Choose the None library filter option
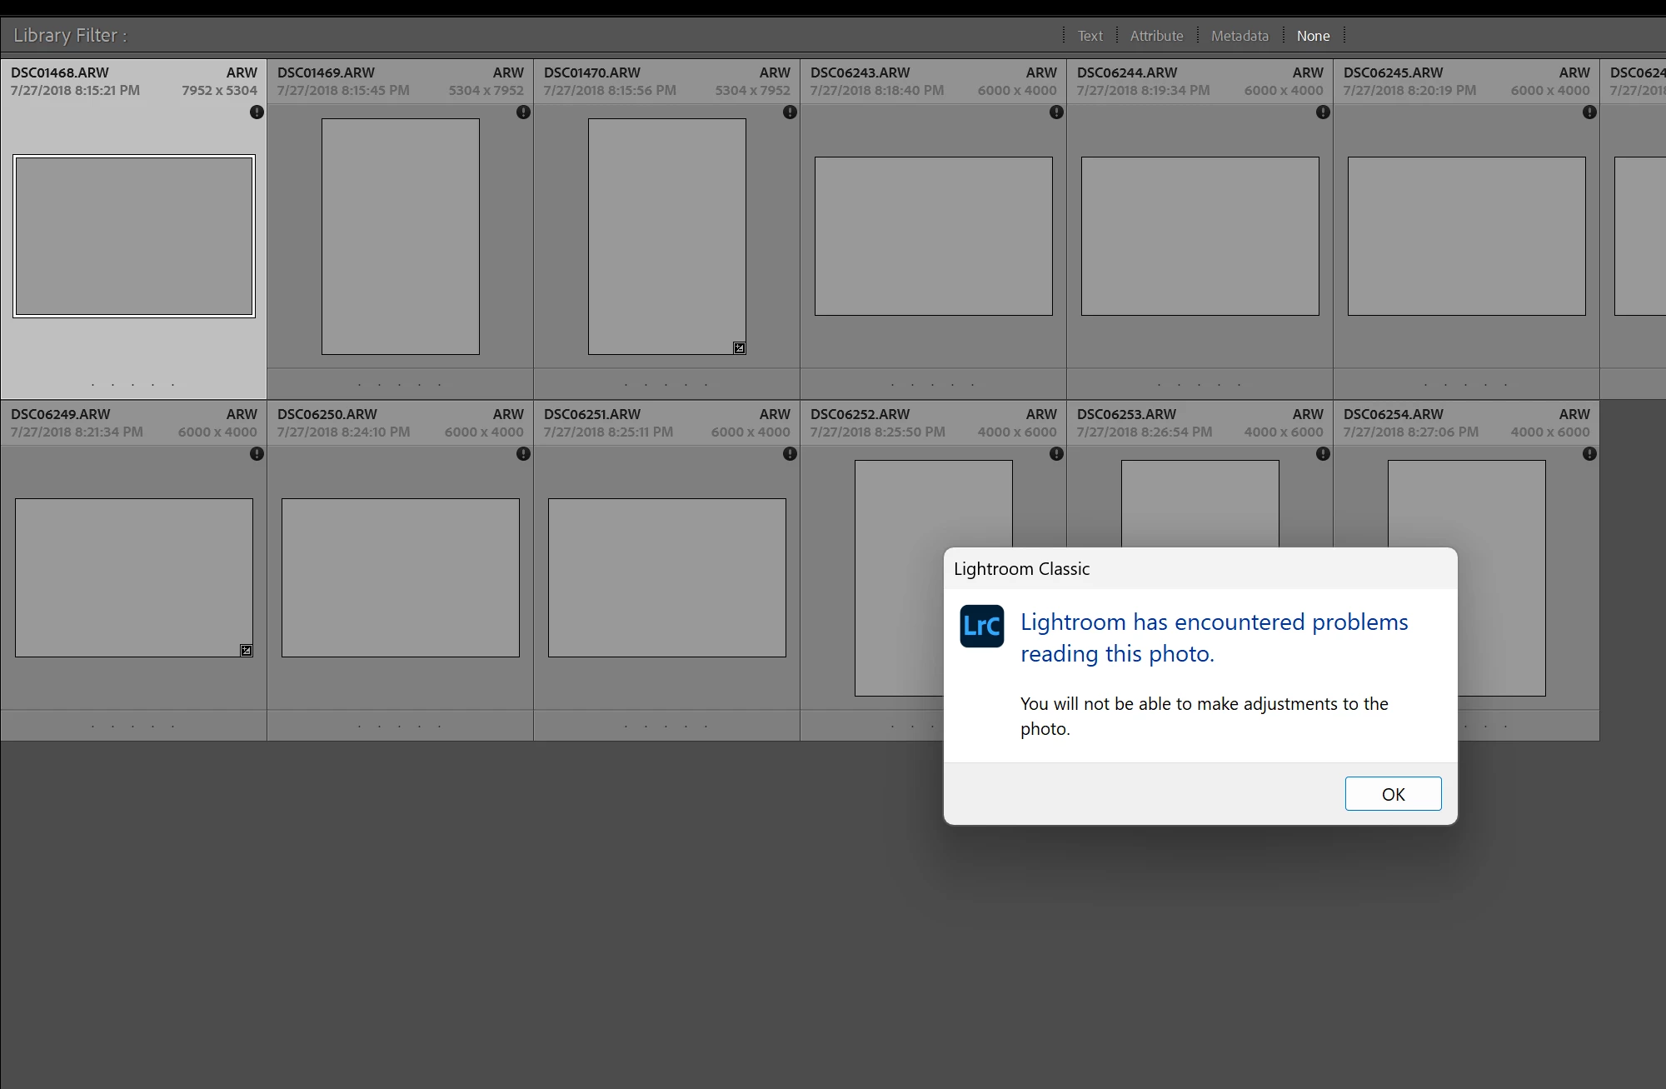Viewport: 1666px width, 1089px height. click(1313, 36)
